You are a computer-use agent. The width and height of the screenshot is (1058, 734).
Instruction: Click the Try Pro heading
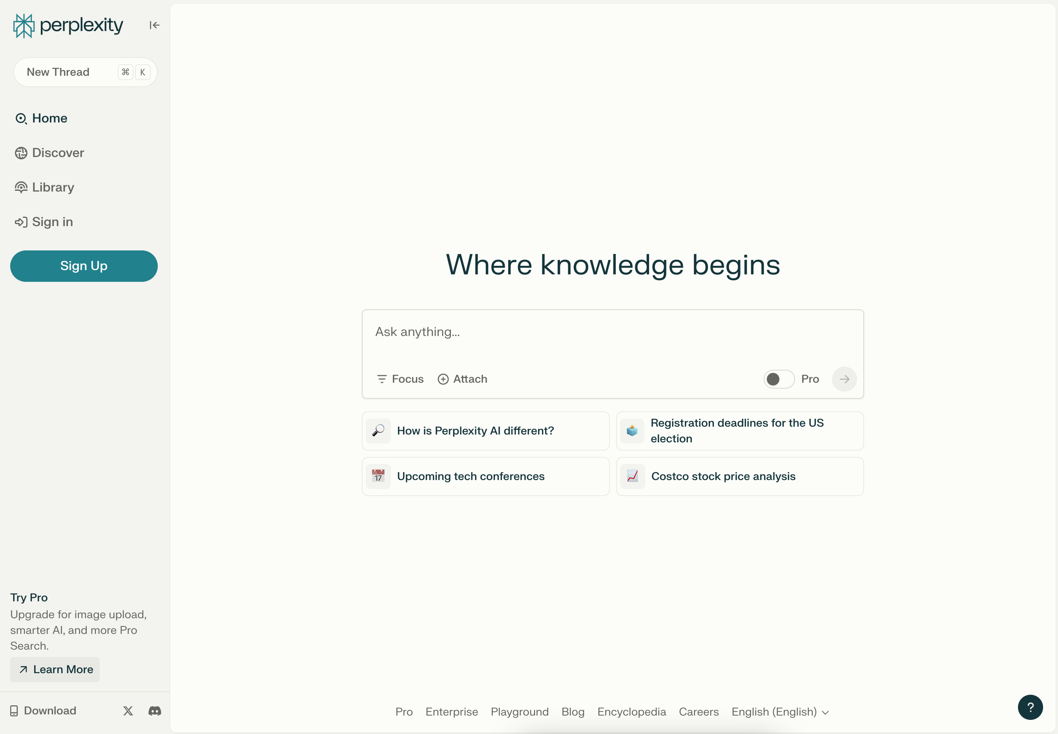29,597
